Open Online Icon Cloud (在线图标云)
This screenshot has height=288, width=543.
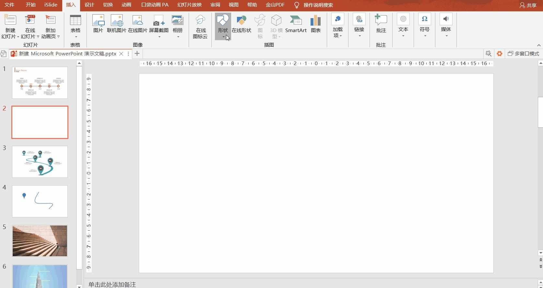pyautogui.click(x=200, y=20)
